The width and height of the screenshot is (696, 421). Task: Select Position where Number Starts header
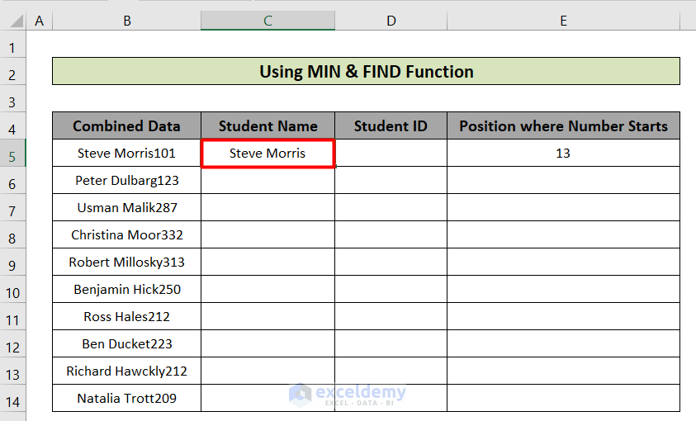click(563, 126)
